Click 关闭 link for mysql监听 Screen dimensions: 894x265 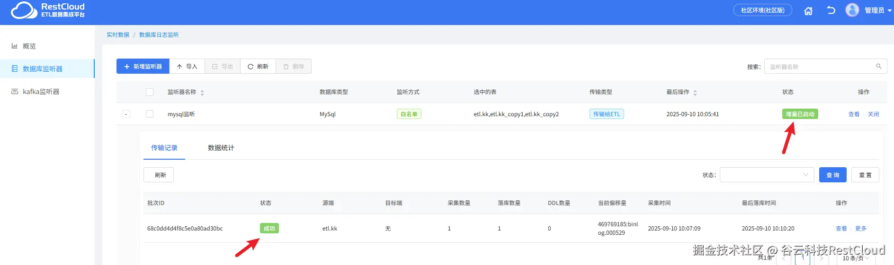pyautogui.click(x=873, y=114)
